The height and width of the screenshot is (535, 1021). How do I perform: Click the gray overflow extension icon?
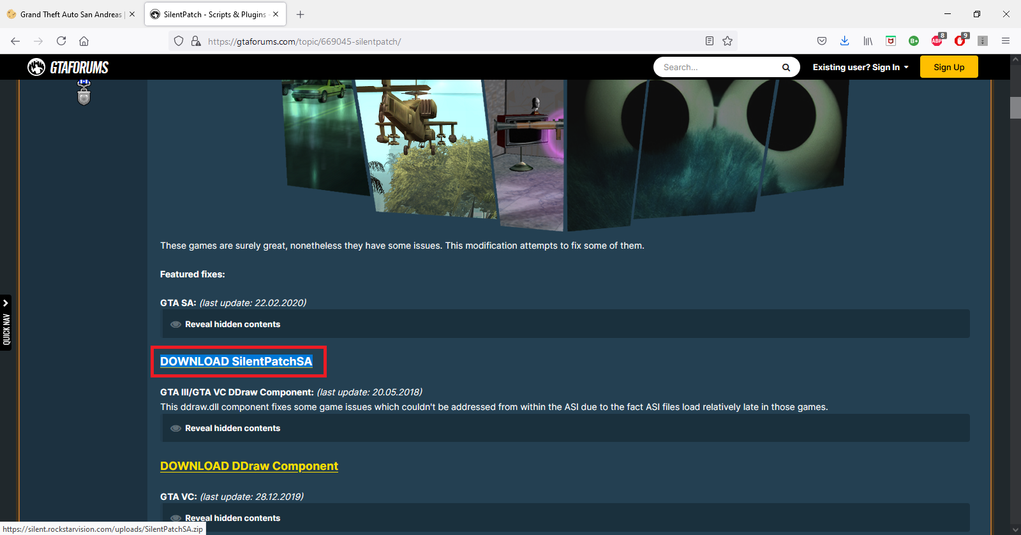pos(983,41)
